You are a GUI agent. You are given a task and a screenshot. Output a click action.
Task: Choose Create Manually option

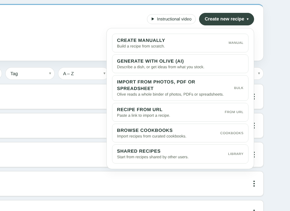pyautogui.click(x=180, y=43)
